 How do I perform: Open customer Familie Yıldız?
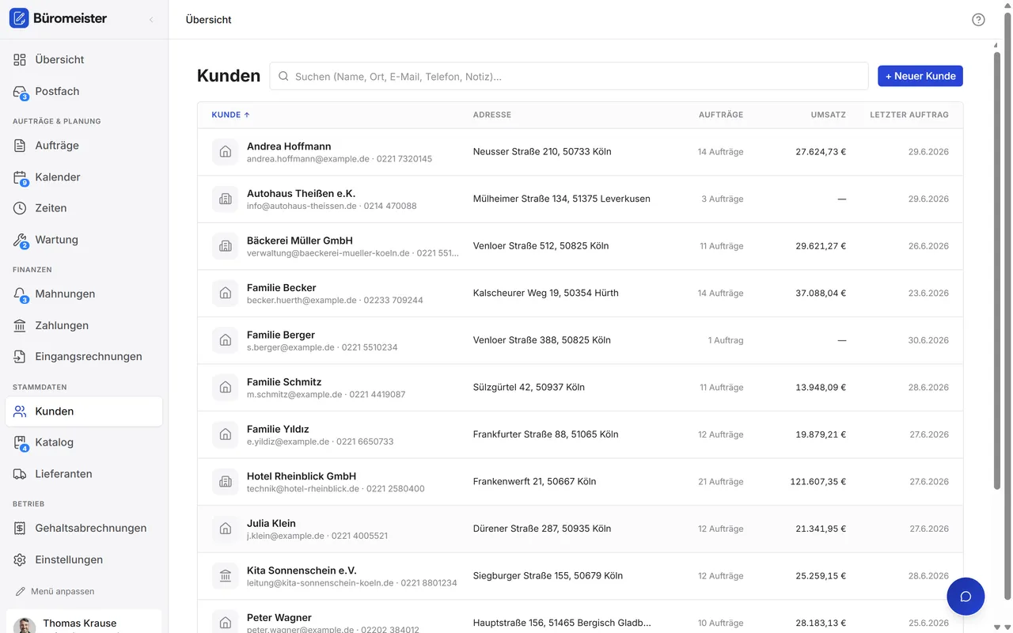click(580, 434)
